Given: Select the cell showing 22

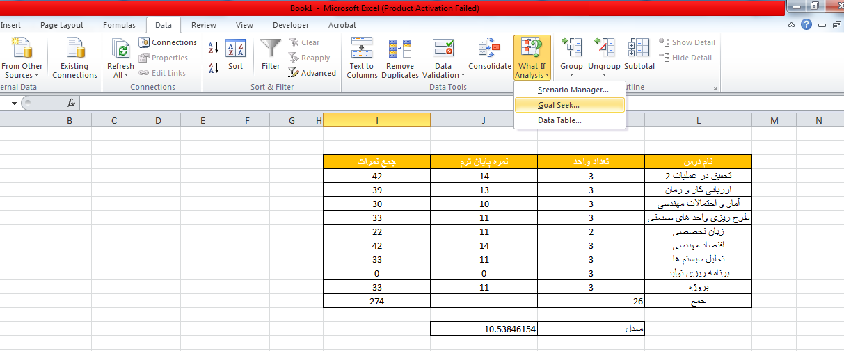Looking at the screenshot, I should (376, 231).
